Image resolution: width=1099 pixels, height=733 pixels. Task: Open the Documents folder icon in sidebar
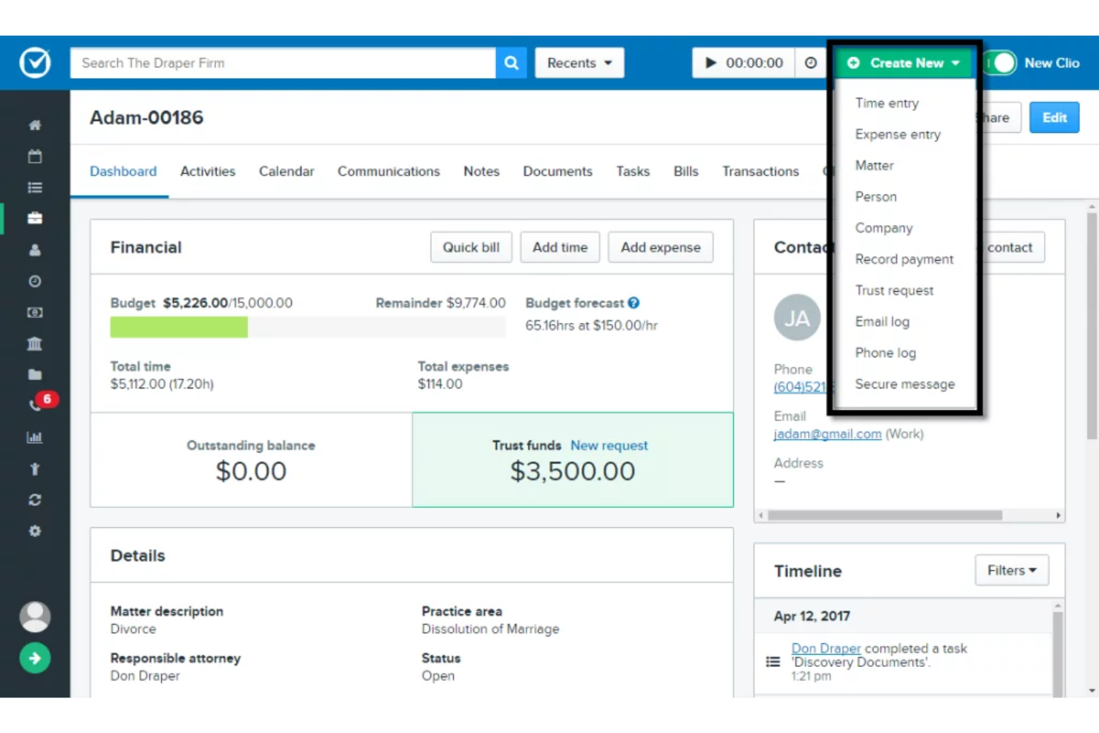34,374
